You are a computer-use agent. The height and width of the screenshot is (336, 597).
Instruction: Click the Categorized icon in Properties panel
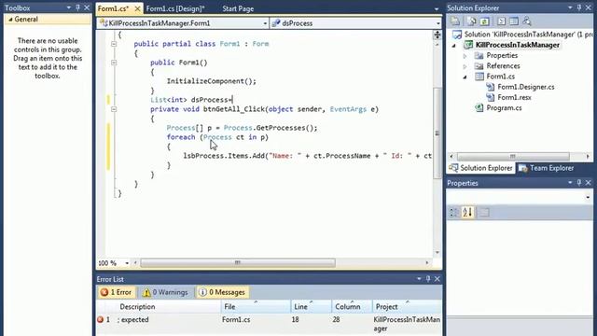(x=454, y=212)
